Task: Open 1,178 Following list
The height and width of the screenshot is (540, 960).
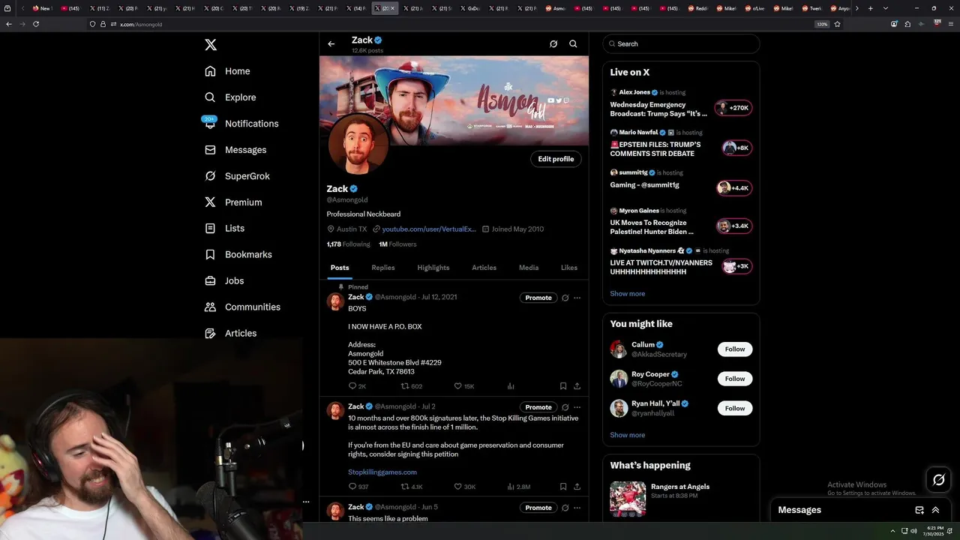Action: 348,244
